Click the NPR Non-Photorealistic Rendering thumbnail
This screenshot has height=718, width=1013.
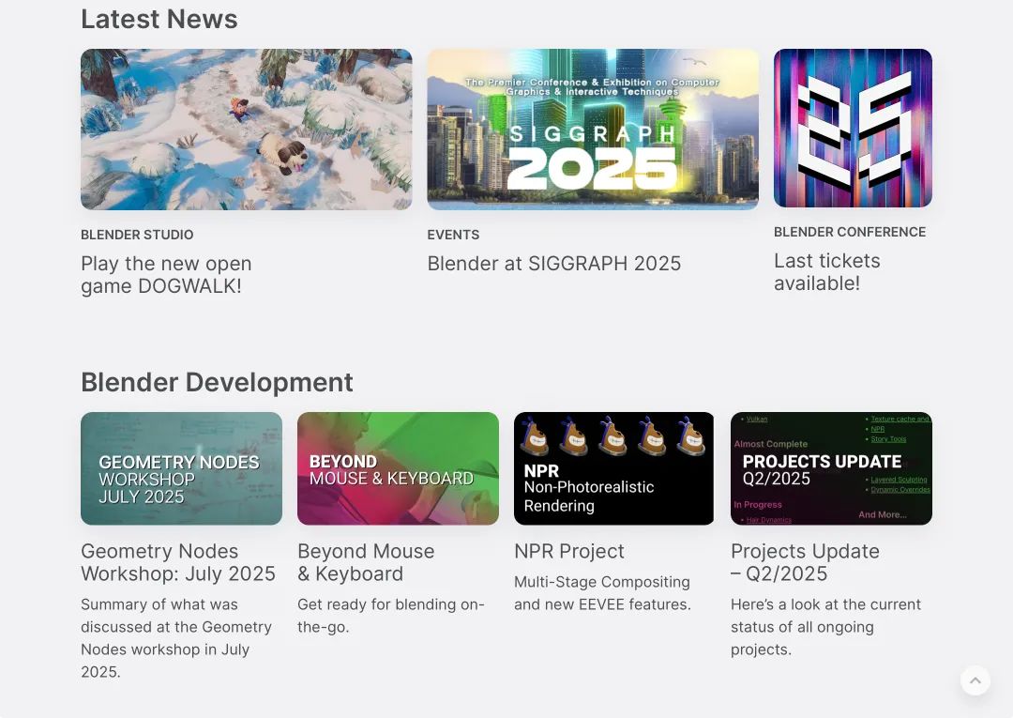coord(613,468)
